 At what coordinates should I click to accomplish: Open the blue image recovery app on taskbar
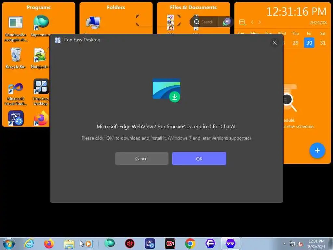[x=150, y=243]
